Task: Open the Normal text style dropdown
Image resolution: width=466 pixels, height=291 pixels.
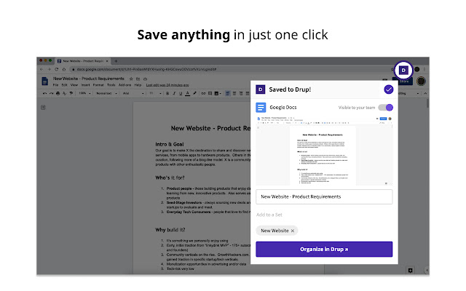Action: click(x=106, y=93)
